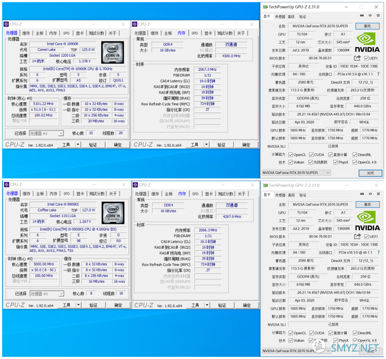Toggle the OpenCL checkbox in x8 GPU-Z window
Image resolution: width=386 pixels, height=359 pixels.
[291, 333]
